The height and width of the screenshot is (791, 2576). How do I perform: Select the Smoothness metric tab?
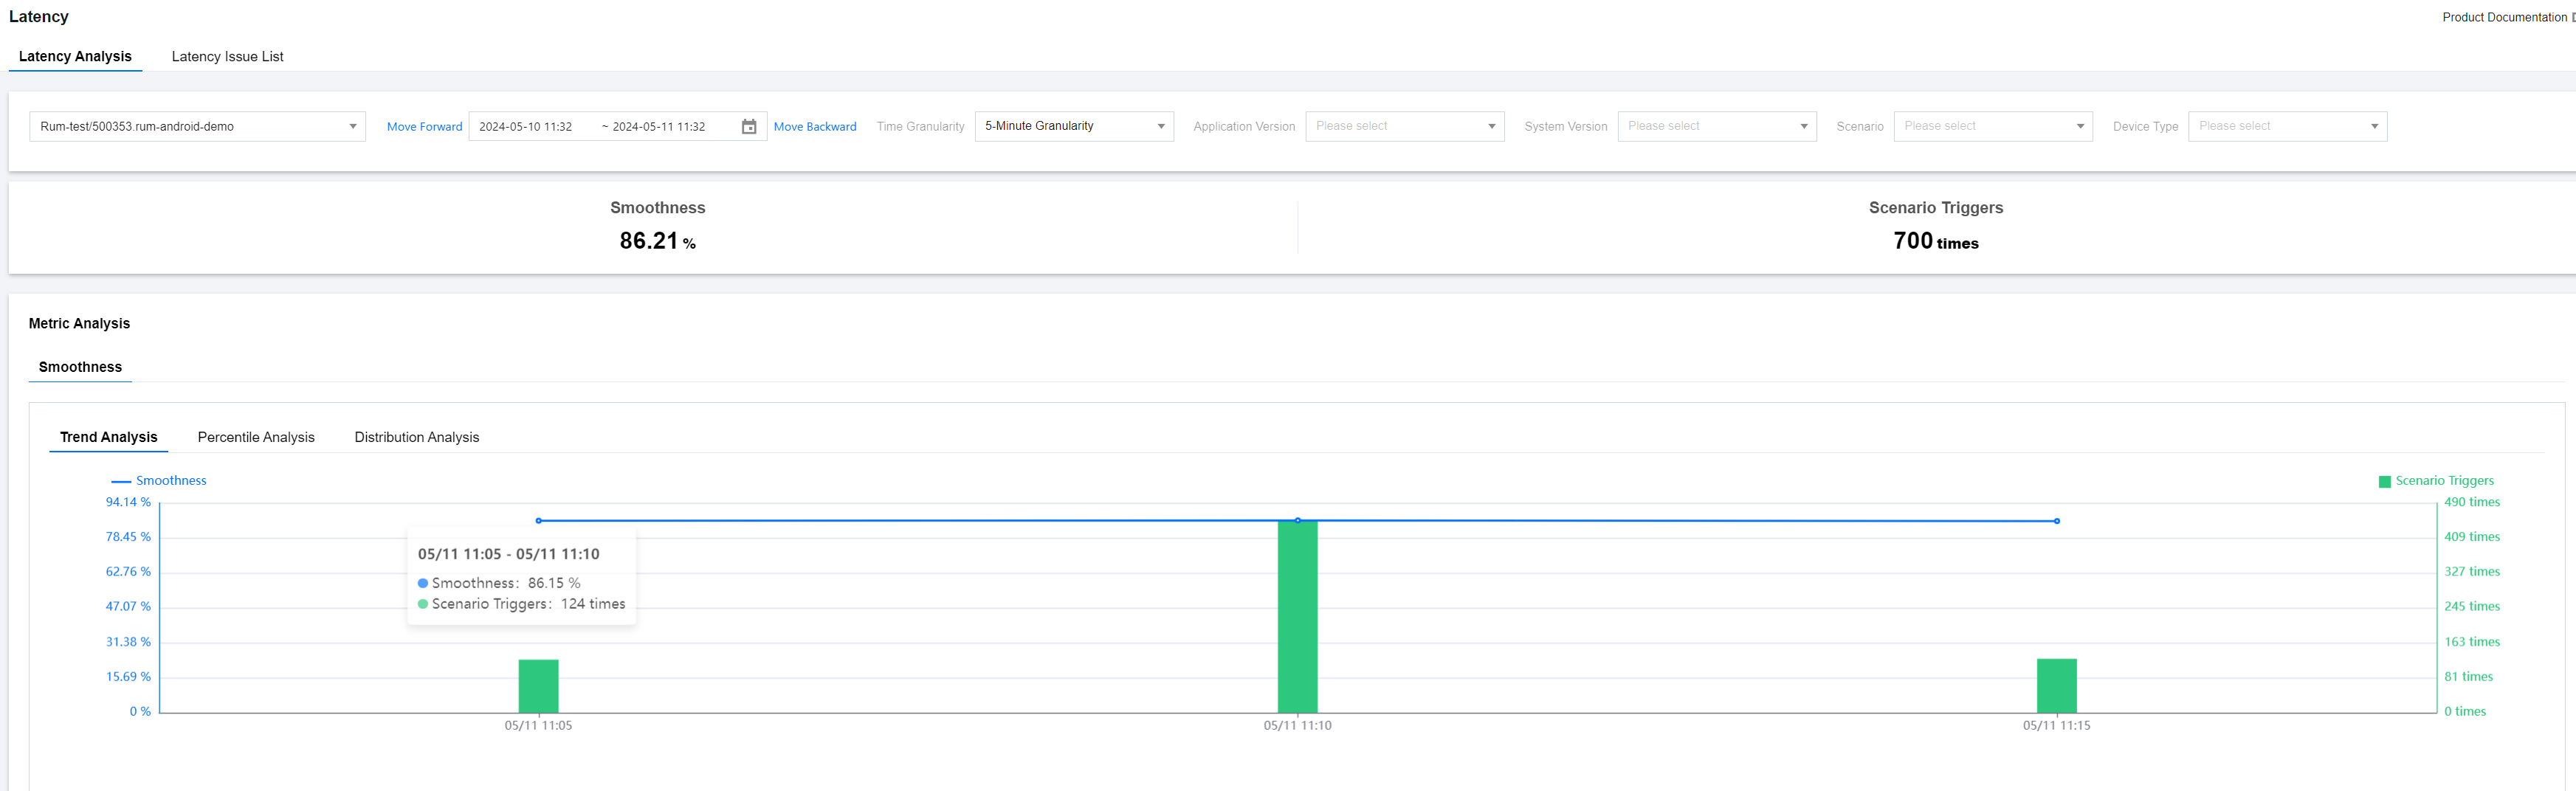click(80, 367)
